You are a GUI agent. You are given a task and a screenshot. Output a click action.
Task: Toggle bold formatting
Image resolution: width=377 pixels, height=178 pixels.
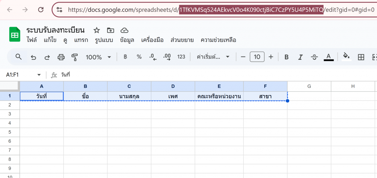point(286,57)
